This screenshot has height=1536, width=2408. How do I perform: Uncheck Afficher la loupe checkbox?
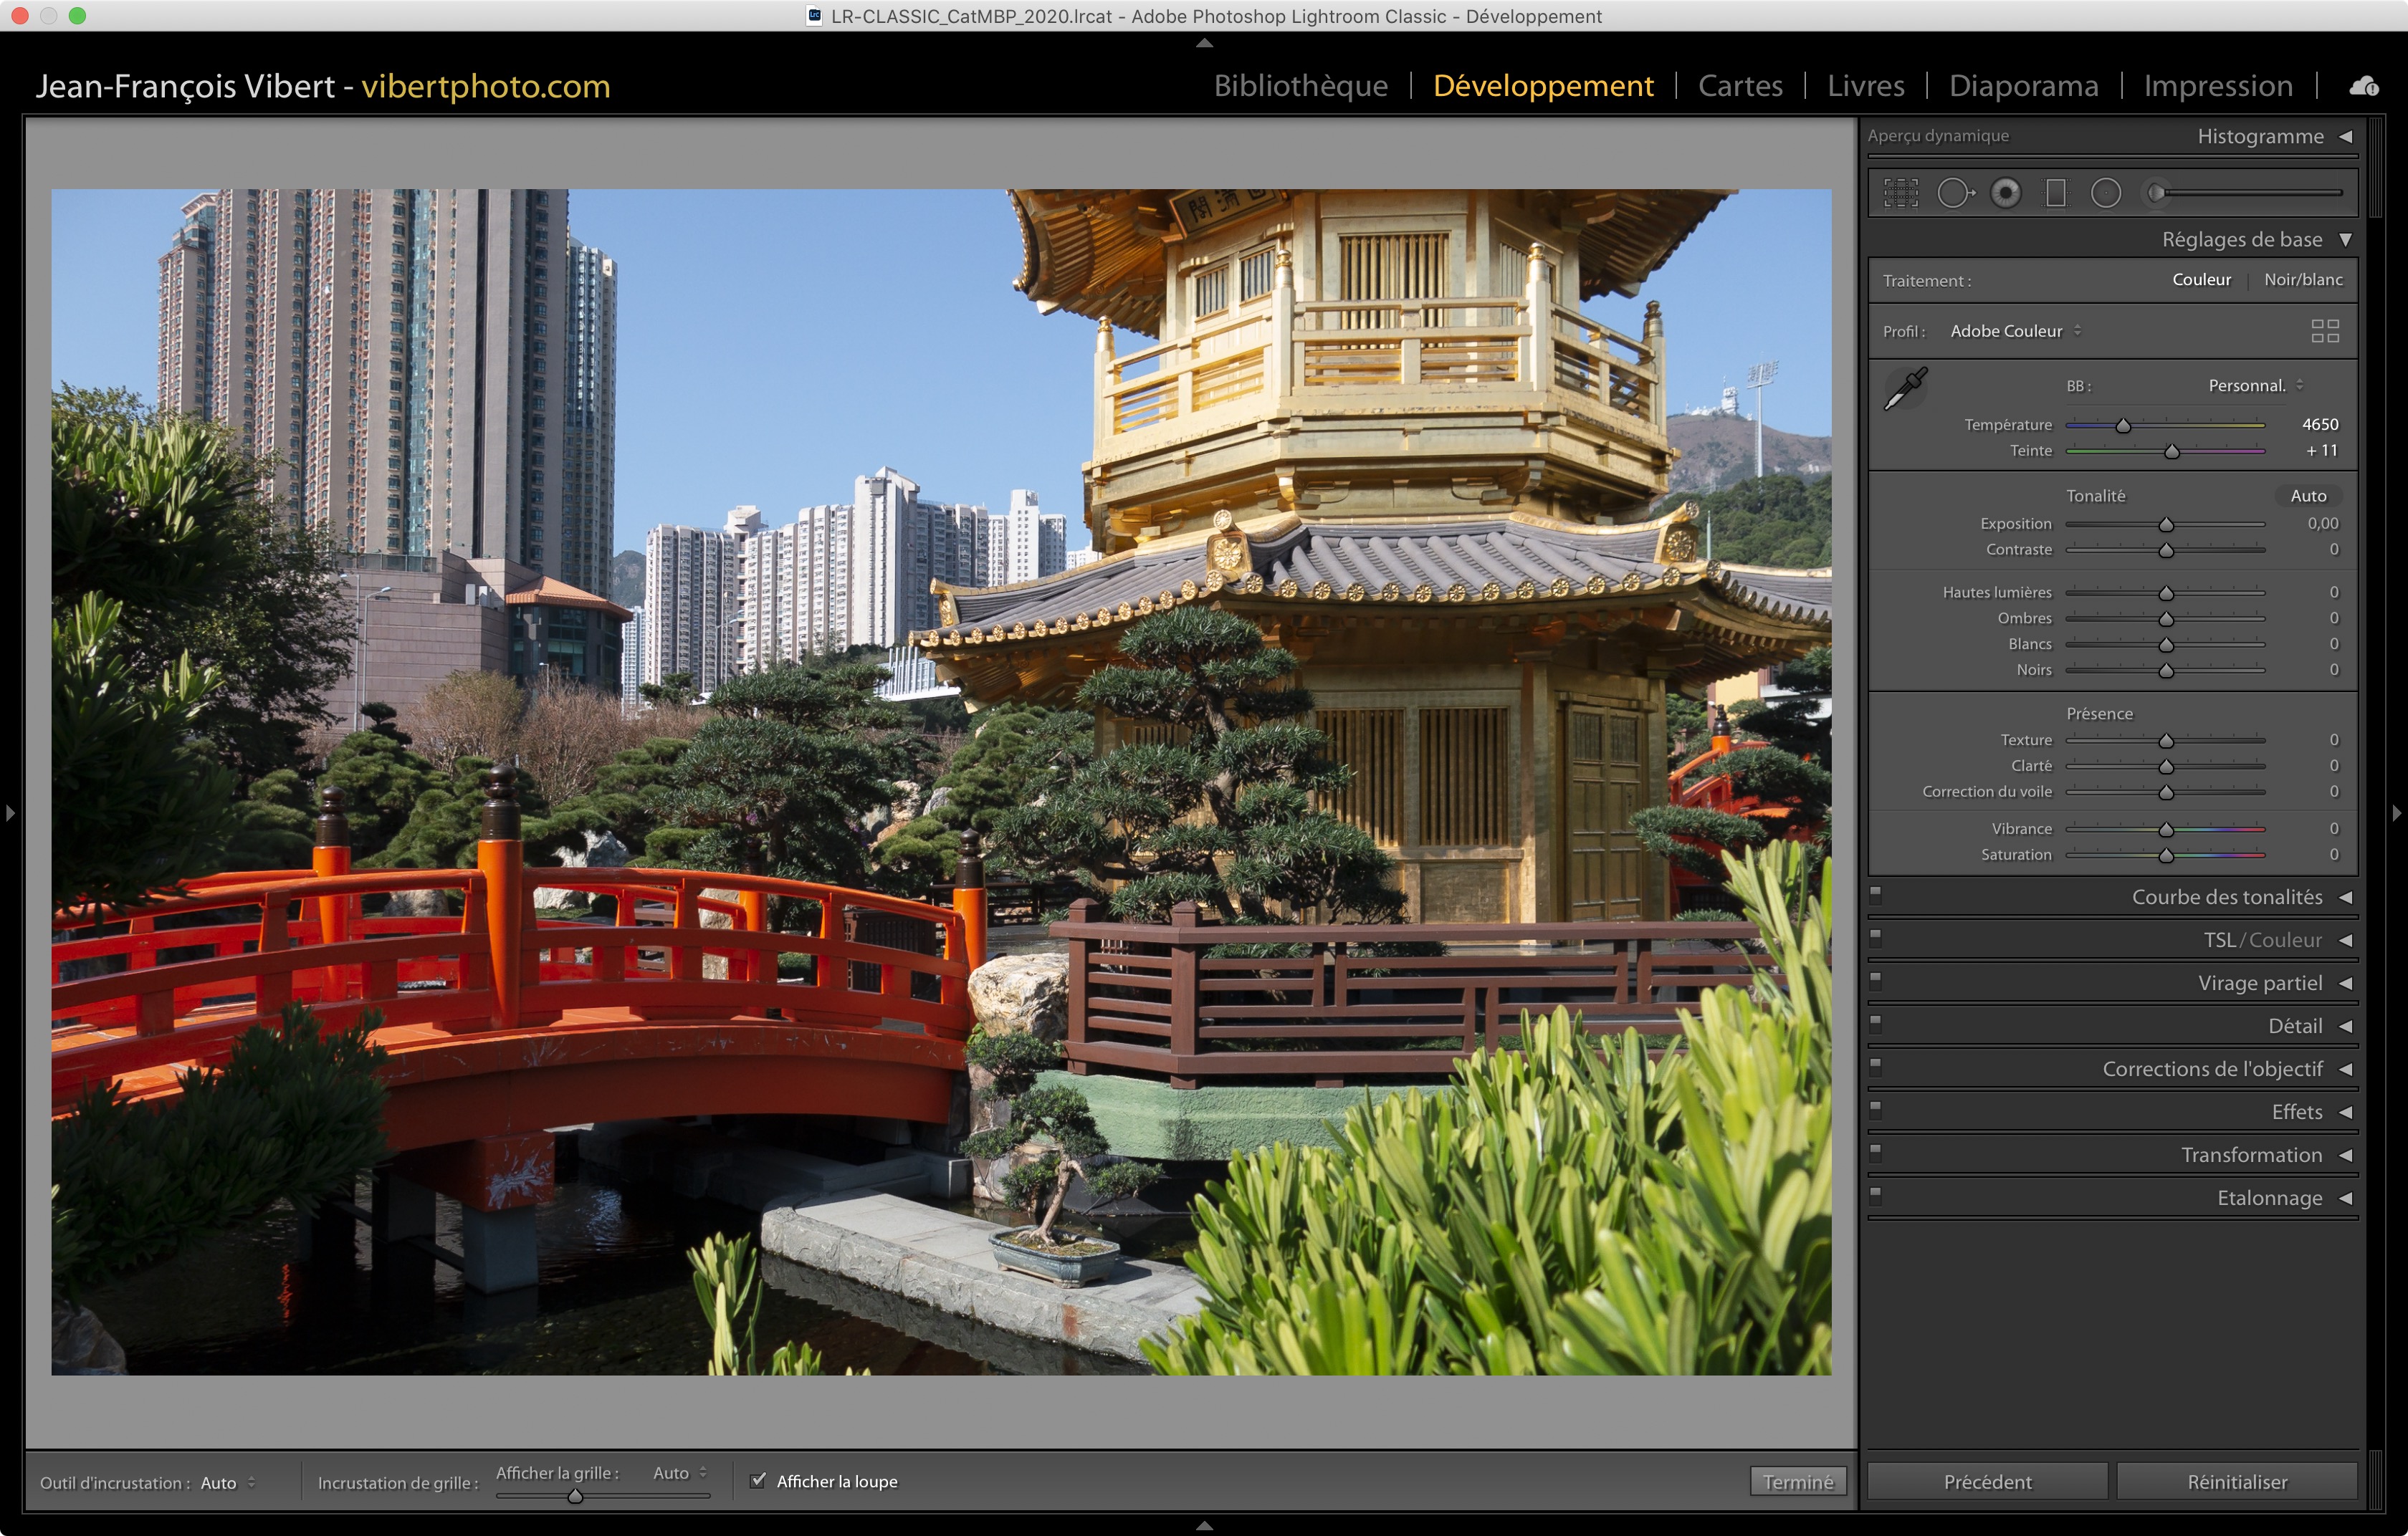tap(758, 1481)
